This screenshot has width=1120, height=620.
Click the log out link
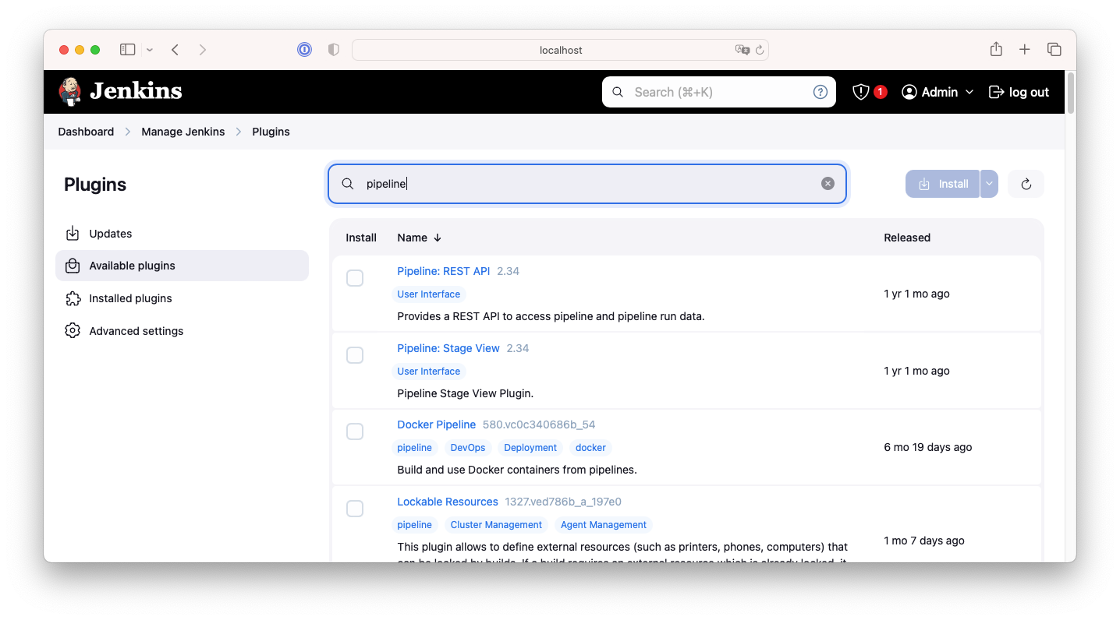[1019, 92]
